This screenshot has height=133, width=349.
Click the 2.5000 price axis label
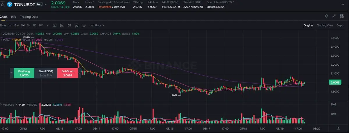point(335,38)
